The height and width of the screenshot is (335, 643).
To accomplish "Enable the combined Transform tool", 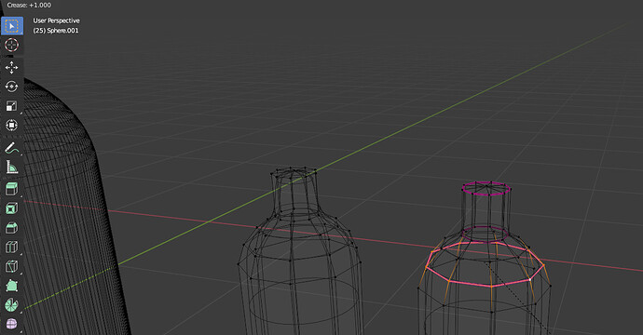I will point(11,126).
